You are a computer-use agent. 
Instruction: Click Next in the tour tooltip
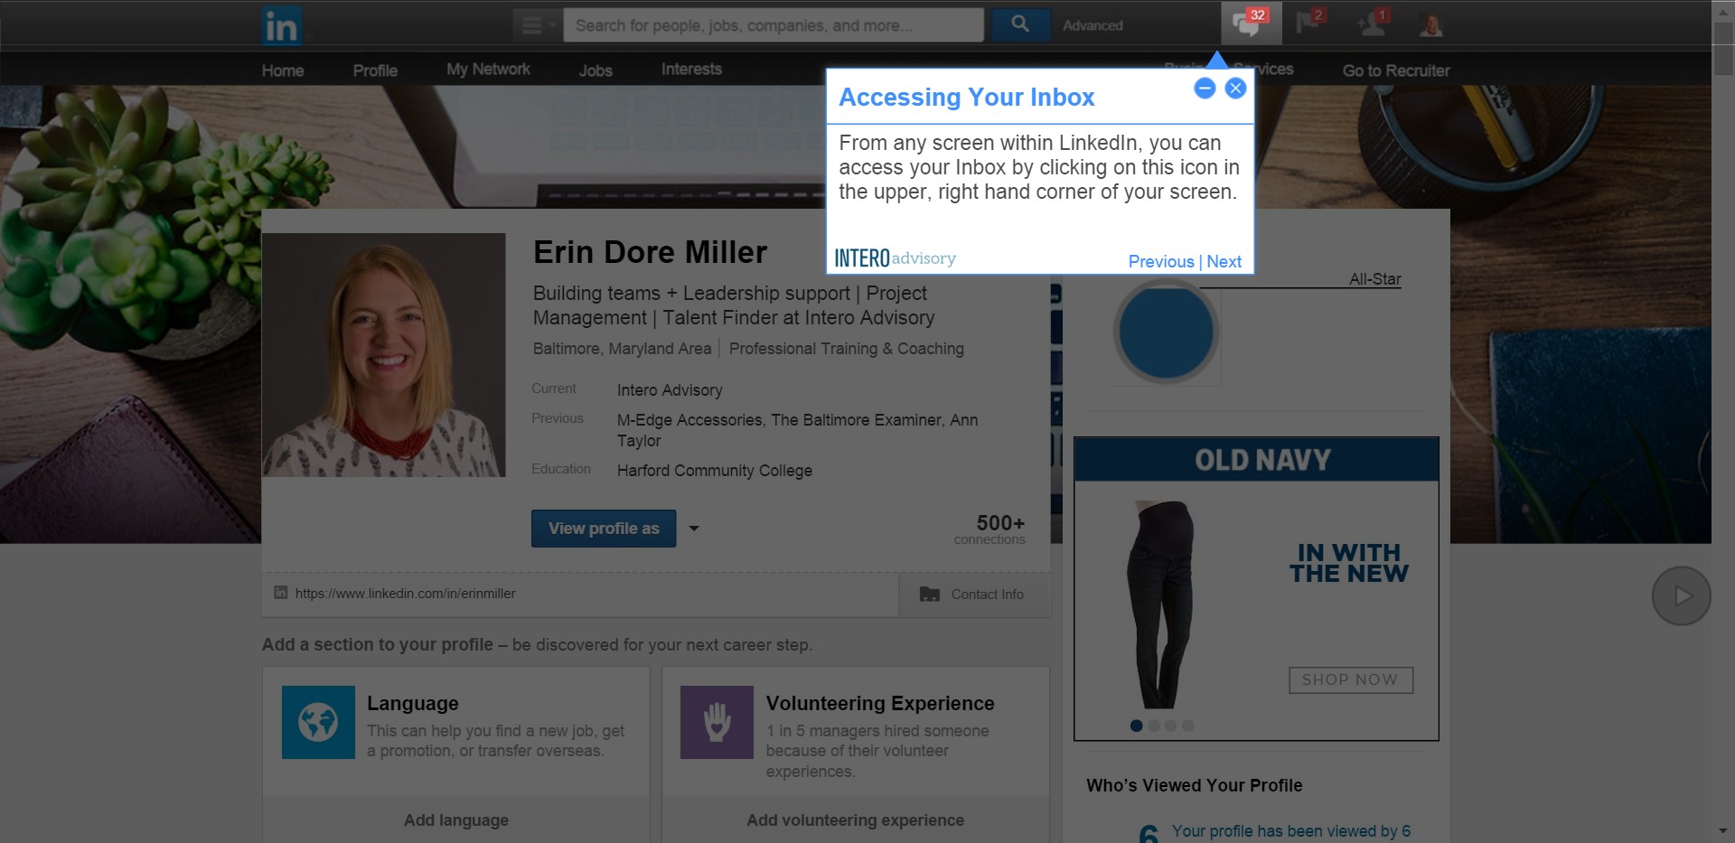click(x=1224, y=261)
